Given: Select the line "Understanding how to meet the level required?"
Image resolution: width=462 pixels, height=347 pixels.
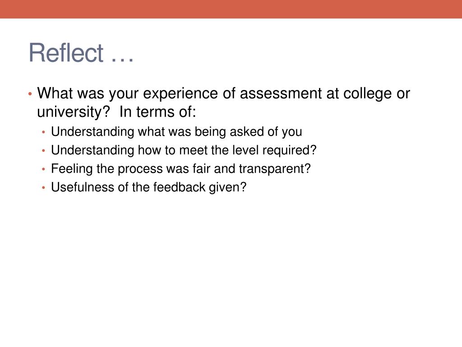Looking at the screenshot, I should [184, 150].
